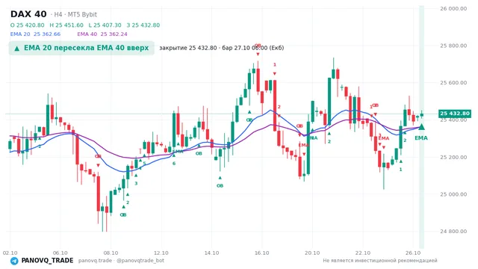Click the 06.10 date axis label
478x269 pixels.
[60, 253]
